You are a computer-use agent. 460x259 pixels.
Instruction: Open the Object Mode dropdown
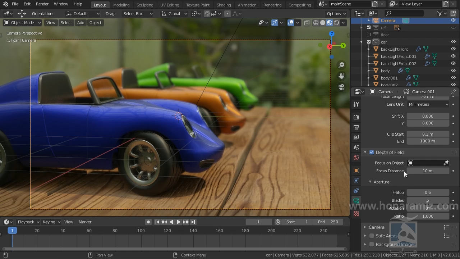(x=23, y=23)
